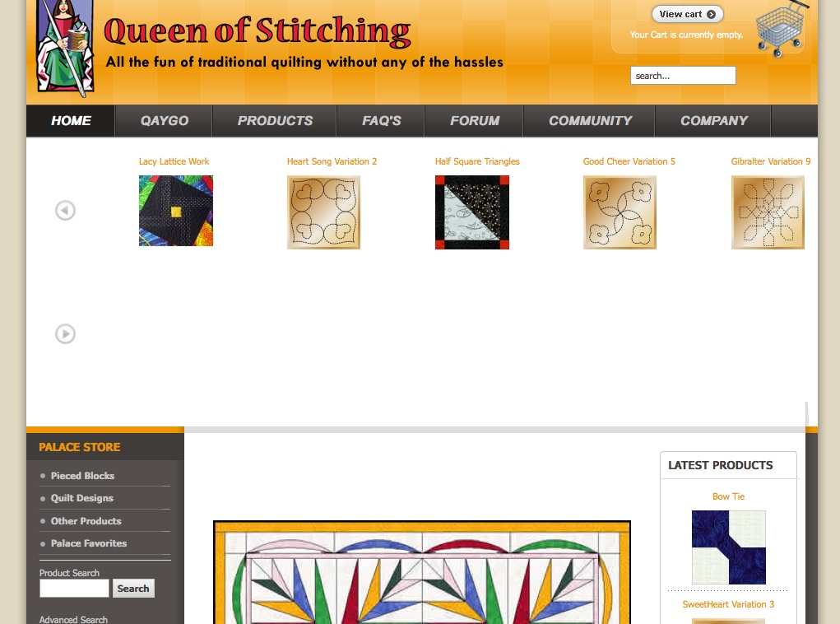Open the Heart Song Variation 2 link
Screen dimensions: 840x624
tap(332, 161)
